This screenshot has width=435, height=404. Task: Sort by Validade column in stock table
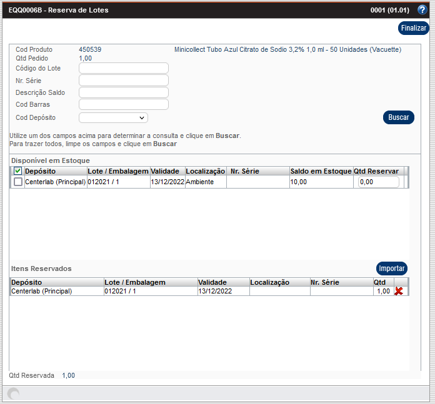pyautogui.click(x=165, y=171)
